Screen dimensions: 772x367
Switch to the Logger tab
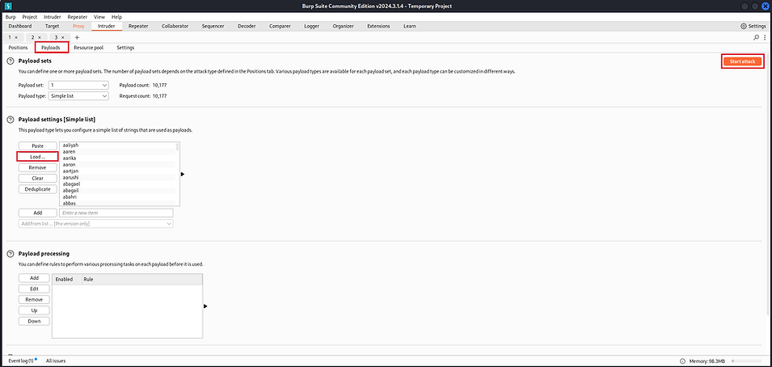312,26
